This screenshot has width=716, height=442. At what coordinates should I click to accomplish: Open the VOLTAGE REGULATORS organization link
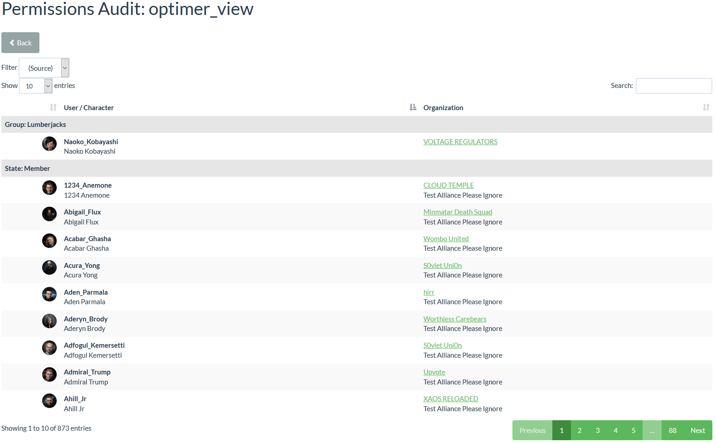coord(460,142)
